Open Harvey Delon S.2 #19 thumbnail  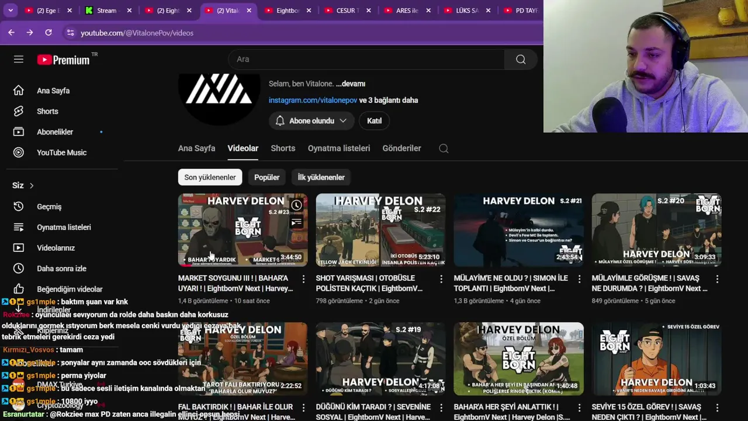coord(380,358)
